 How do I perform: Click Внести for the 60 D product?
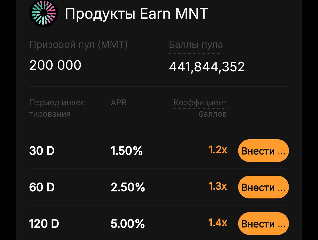tap(263, 187)
